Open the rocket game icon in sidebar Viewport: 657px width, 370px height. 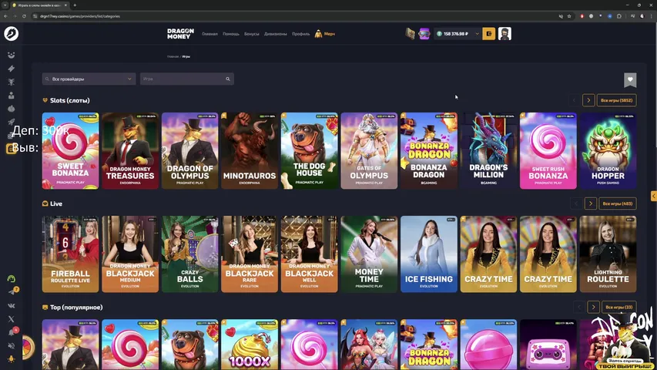click(12, 122)
